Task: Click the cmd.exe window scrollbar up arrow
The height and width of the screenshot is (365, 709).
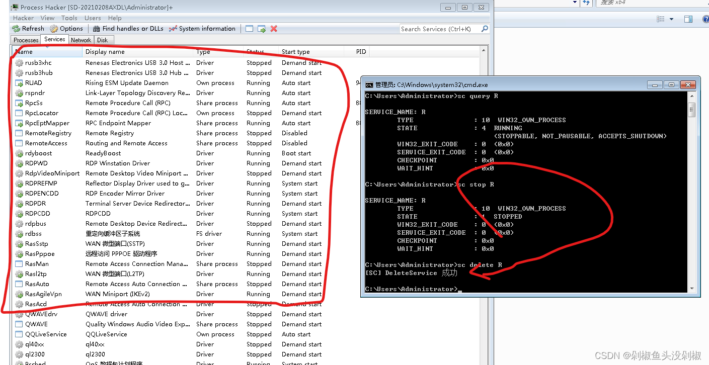Action: tap(692, 96)
